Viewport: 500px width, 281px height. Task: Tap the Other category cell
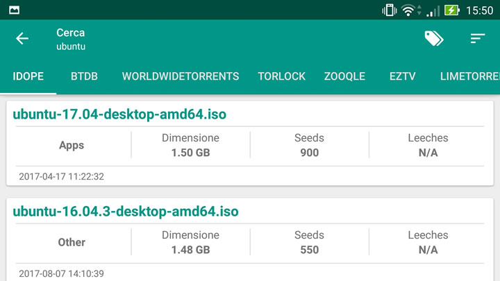click(72, 242)
